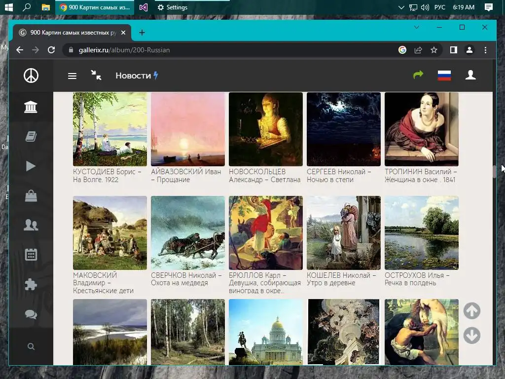Open the Gallerix peace logo home icon
Image resolution: width=505 pixels, height=379 pixels.
click(x=31, y=76)
